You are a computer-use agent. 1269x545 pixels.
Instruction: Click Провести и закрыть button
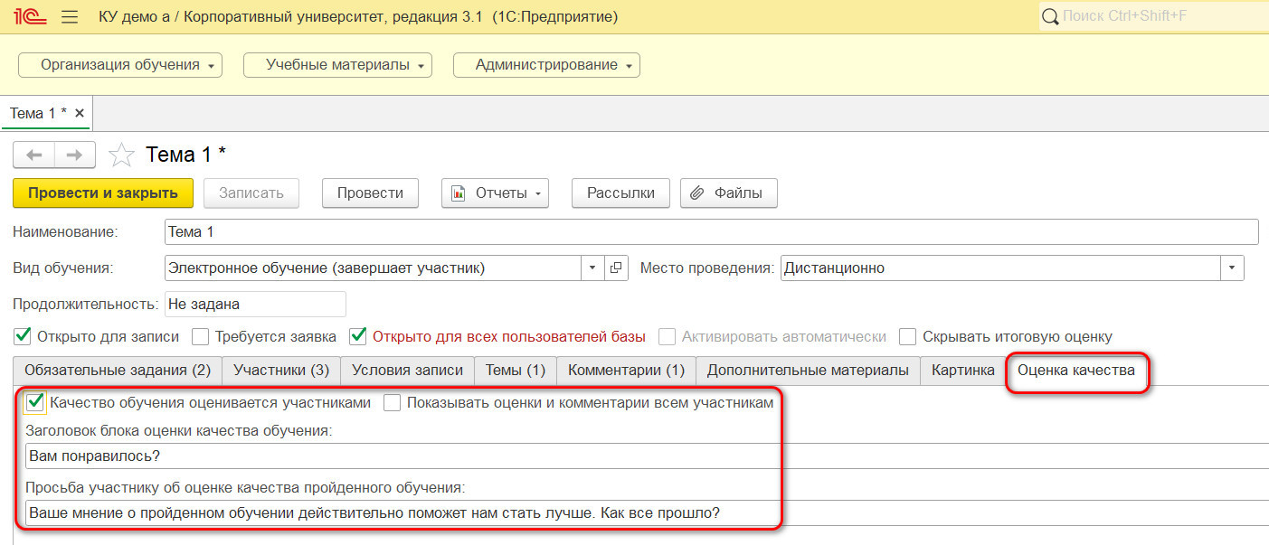pyautogui.click(x=102, y=193)
